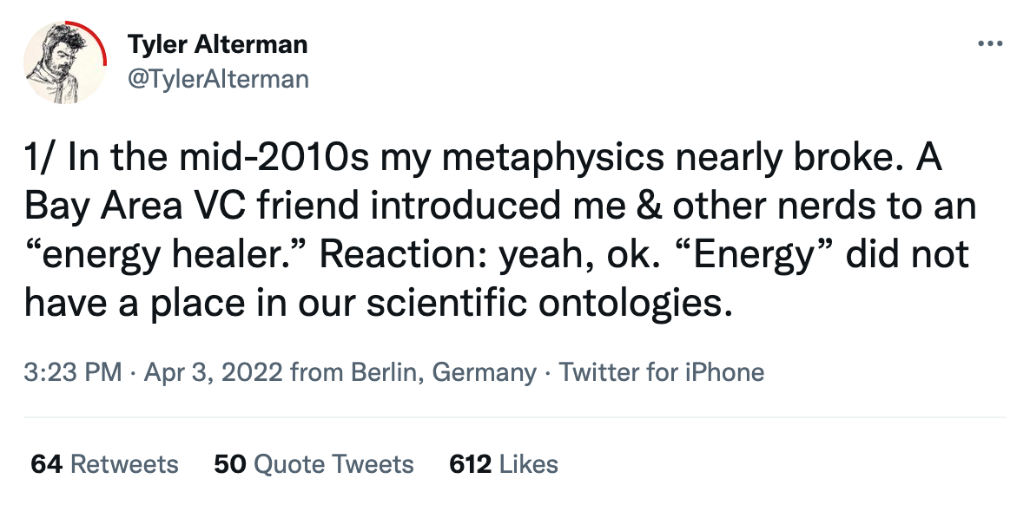Show the 50 Quote Tweets

pos(314,464)
